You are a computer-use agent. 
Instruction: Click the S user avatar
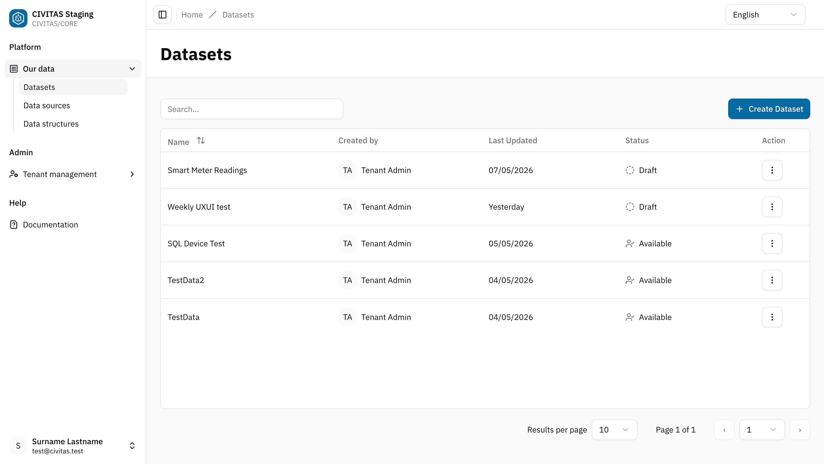tap(18, 446)
